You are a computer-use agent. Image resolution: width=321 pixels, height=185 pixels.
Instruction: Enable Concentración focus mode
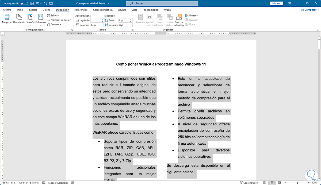(x=249, y=183)
